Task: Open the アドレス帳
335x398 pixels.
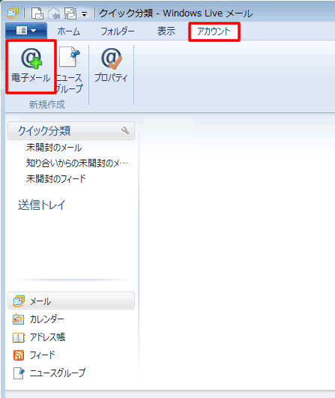Action: click(x=47, y=337)
